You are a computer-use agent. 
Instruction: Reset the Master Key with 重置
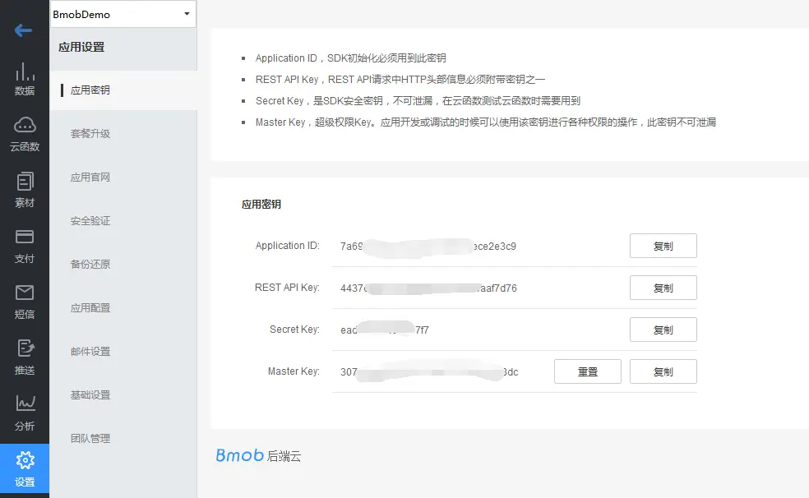point(587,371)
